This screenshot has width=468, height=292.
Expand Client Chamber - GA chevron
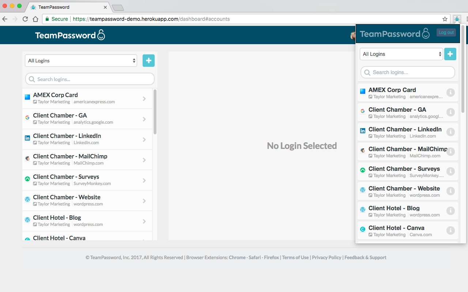tap(144, 119)
